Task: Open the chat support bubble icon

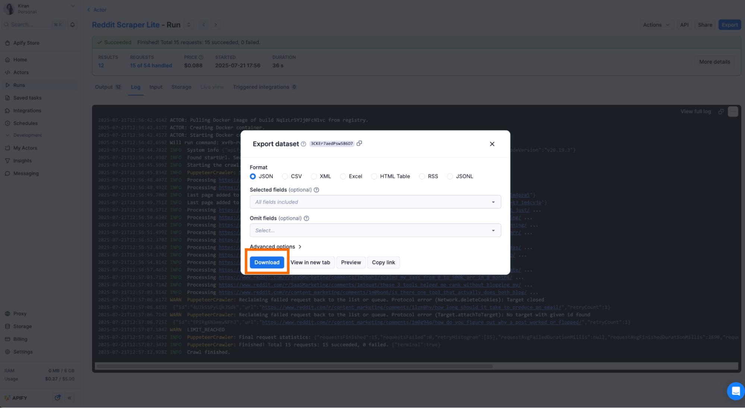Action: pos(735,391)
